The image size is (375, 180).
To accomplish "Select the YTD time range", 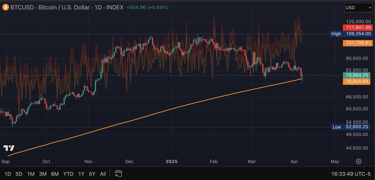I will [68, 174].
